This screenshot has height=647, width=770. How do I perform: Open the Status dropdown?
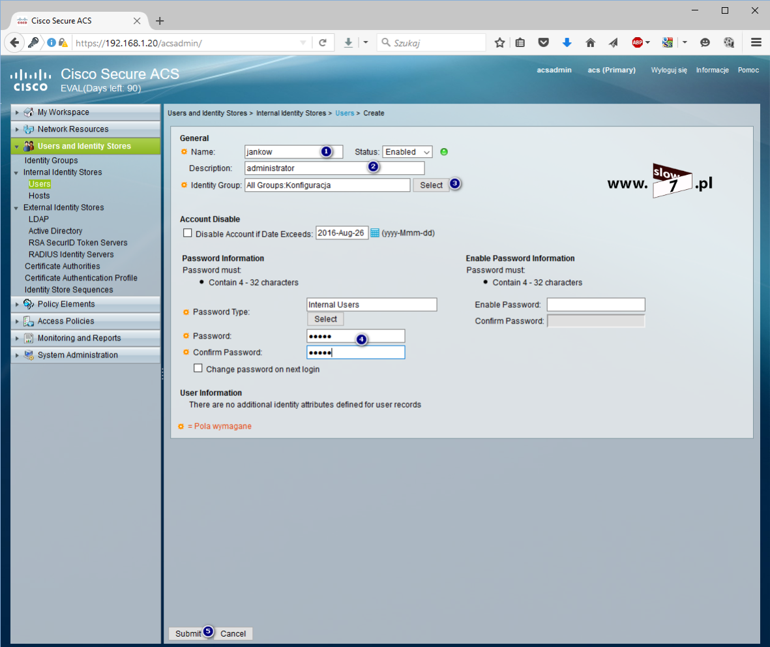[x=407, y=152]
